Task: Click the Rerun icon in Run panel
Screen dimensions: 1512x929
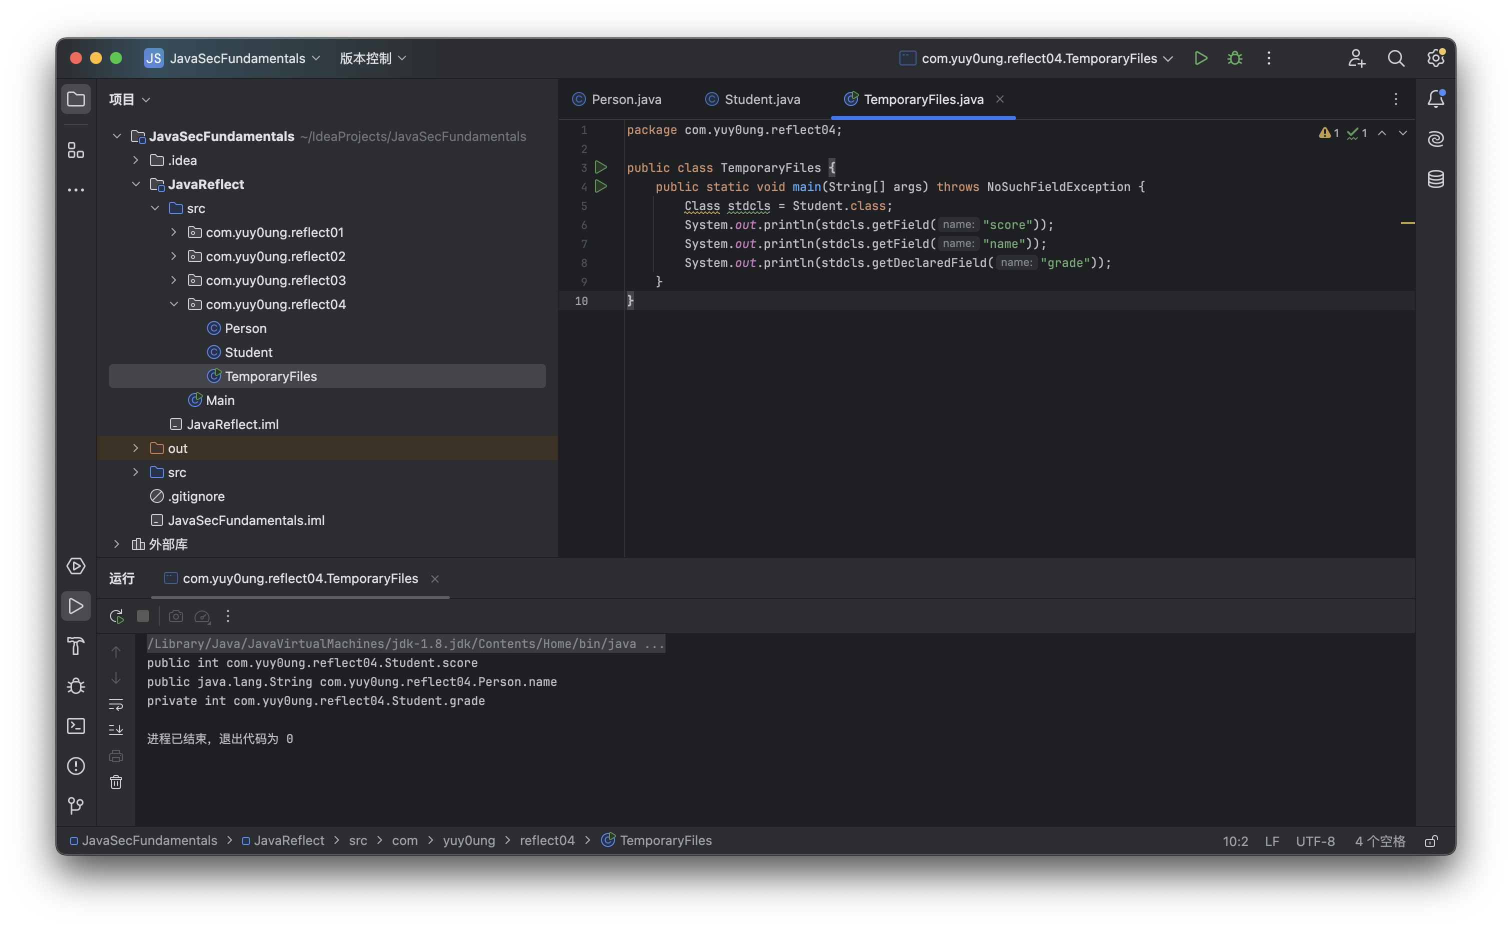Action: pos(116,616)
